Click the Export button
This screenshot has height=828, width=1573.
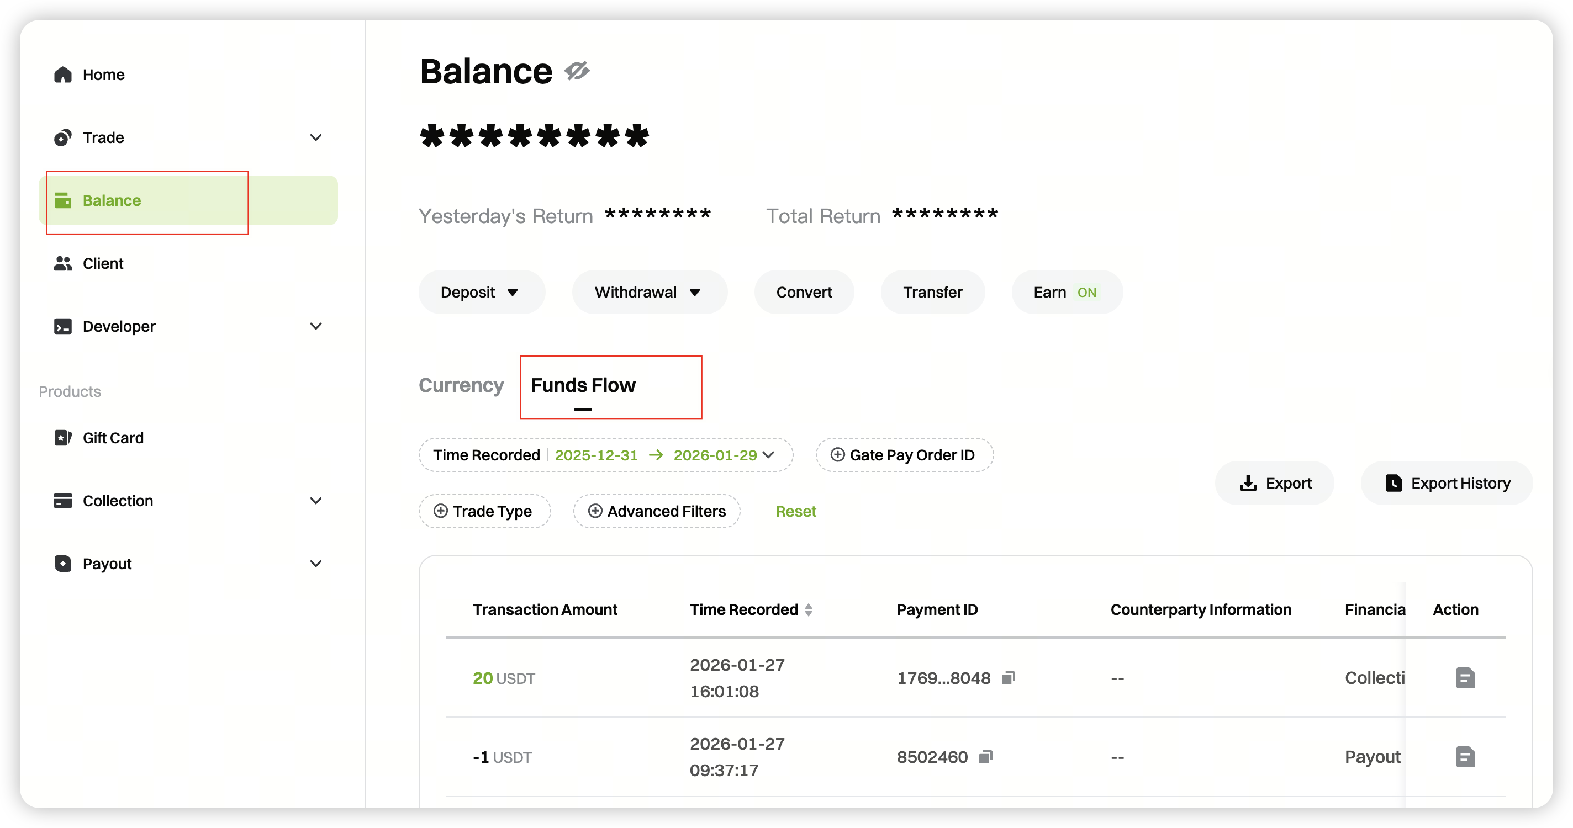[x=1274, y=483]
